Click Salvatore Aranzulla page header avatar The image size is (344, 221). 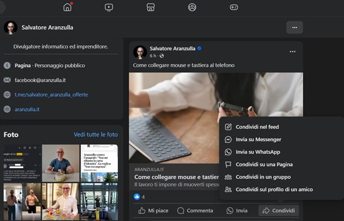(x=11, y=28)
